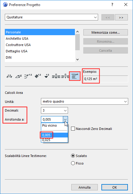Choose the Fisso radio option
The height and width of the screenshot is (194, 133).
[x=73, y=163]
